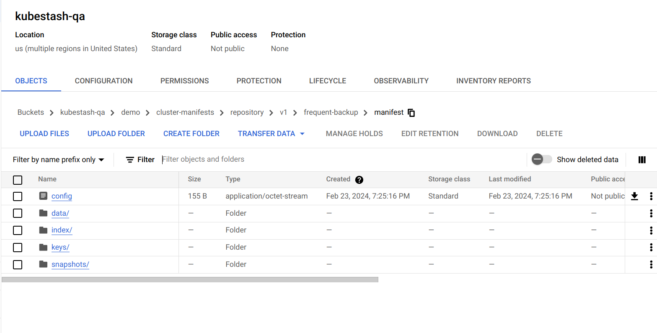Open the Observability tab

click(x=401, y=81)
